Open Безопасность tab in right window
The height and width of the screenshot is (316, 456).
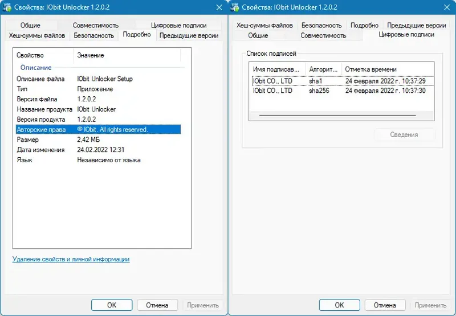click(x=321, y=25)
